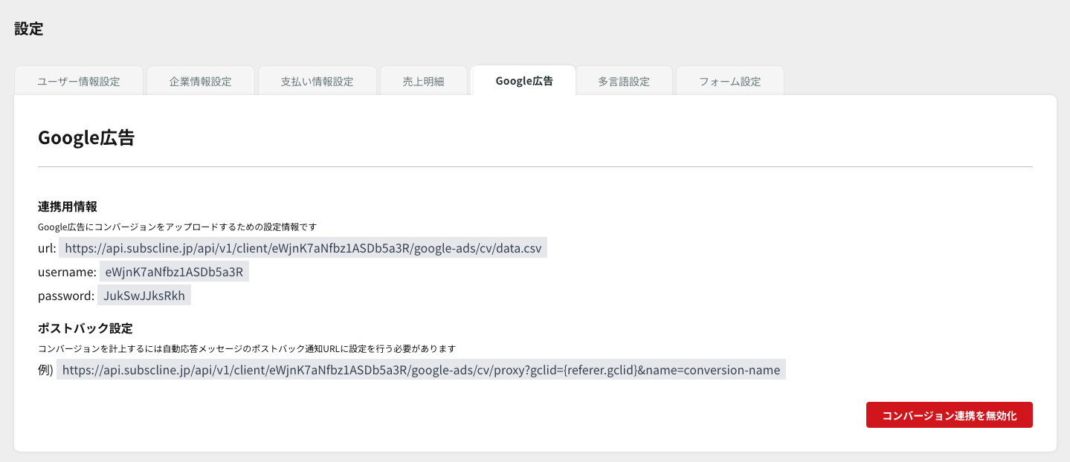Open the ユーザー情報設定 tab
1070x462 pixels.
pyautogui.click(x=79, y=81)
